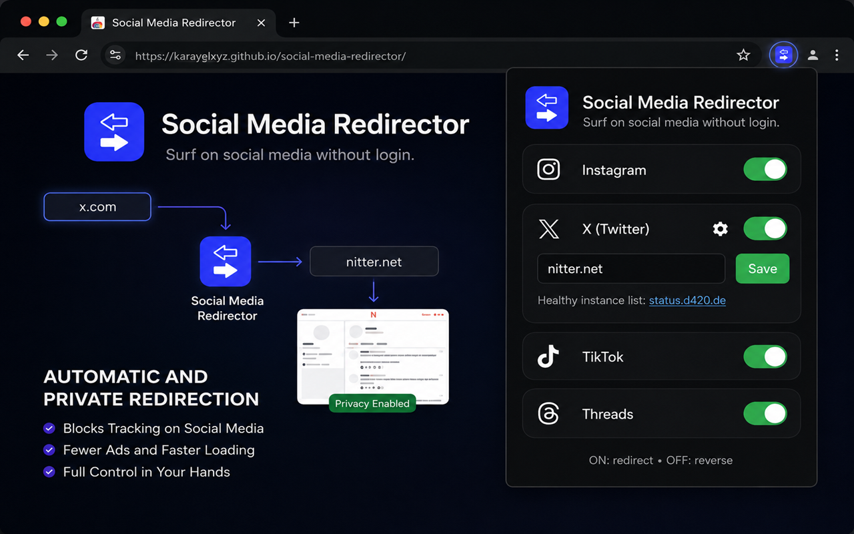Open the status.d420.de link

tap(687, 300)
